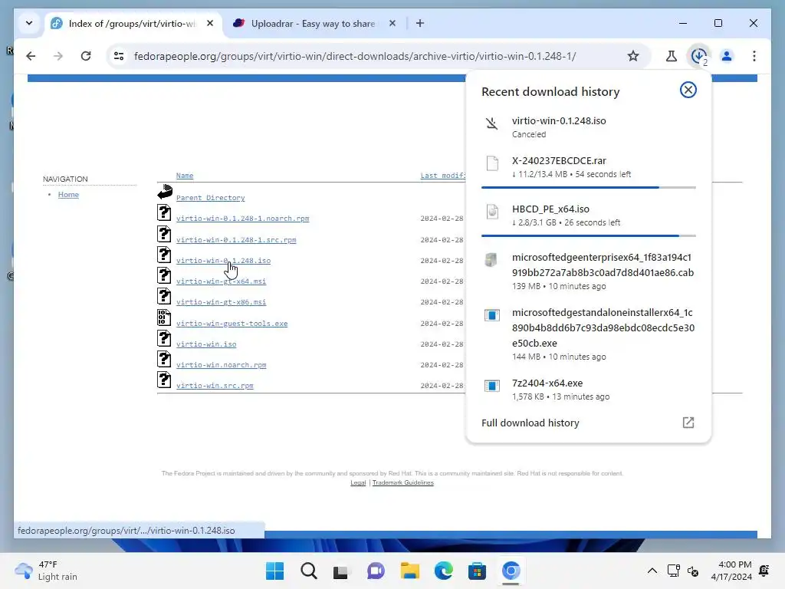This screenshot has width=785, height=589.
Task: Click the HBCD_PE_x64.iso file icon
Action: pyautogui.click(x=493, y=212)
